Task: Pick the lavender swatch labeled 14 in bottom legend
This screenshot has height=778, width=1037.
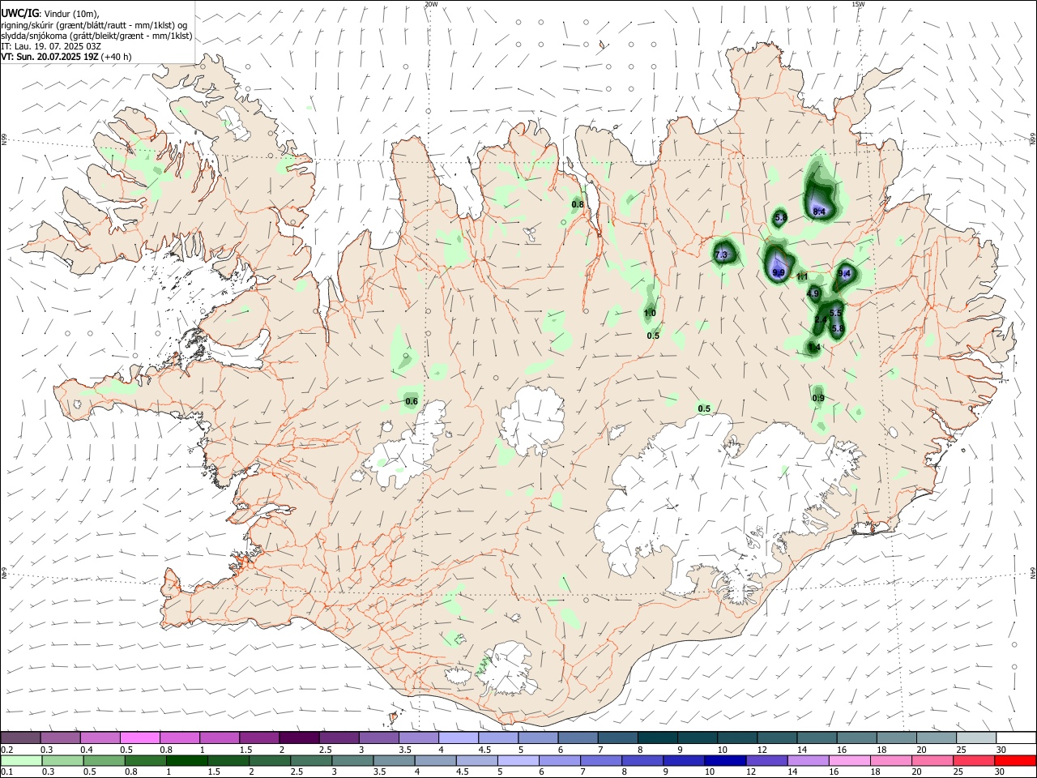Action: tap(808, 761)
